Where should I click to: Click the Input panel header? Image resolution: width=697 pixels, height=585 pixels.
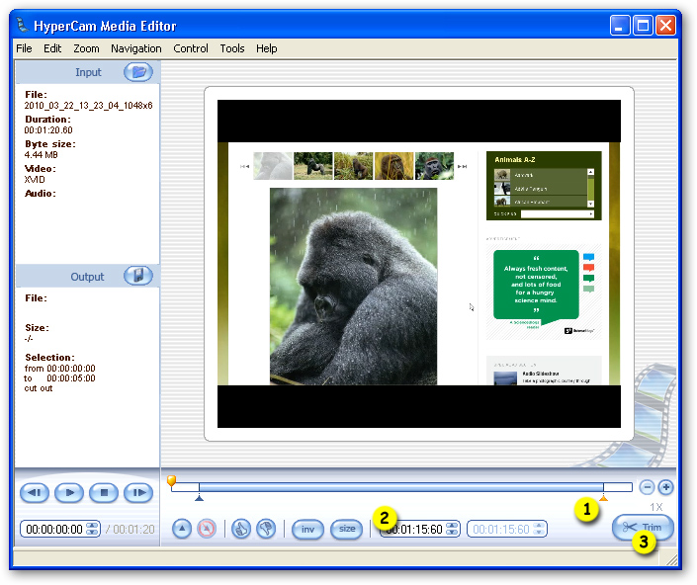(88, 72)
